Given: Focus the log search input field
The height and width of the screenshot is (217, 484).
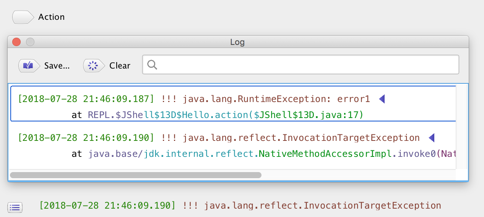Looking at the screenshot, I should (x=306, y=65).
